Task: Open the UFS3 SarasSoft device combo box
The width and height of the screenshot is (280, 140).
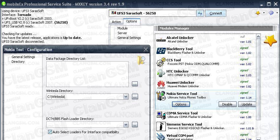Action: [x=153, y=13]
